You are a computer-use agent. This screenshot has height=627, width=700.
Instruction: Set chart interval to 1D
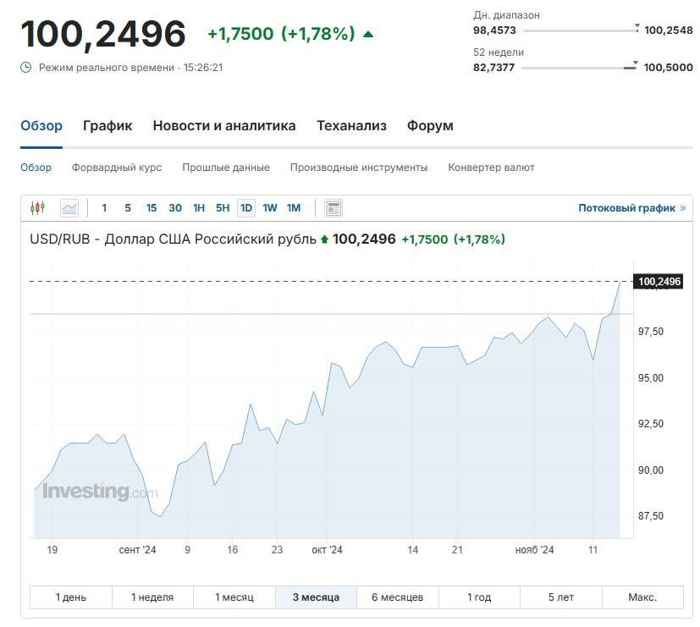[x=246, y=208]
